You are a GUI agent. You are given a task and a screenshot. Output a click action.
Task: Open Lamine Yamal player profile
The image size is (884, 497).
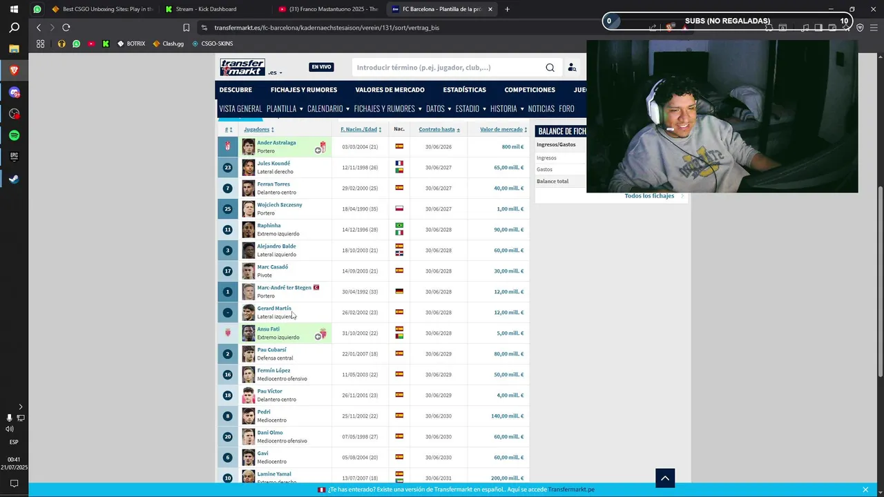274,474
